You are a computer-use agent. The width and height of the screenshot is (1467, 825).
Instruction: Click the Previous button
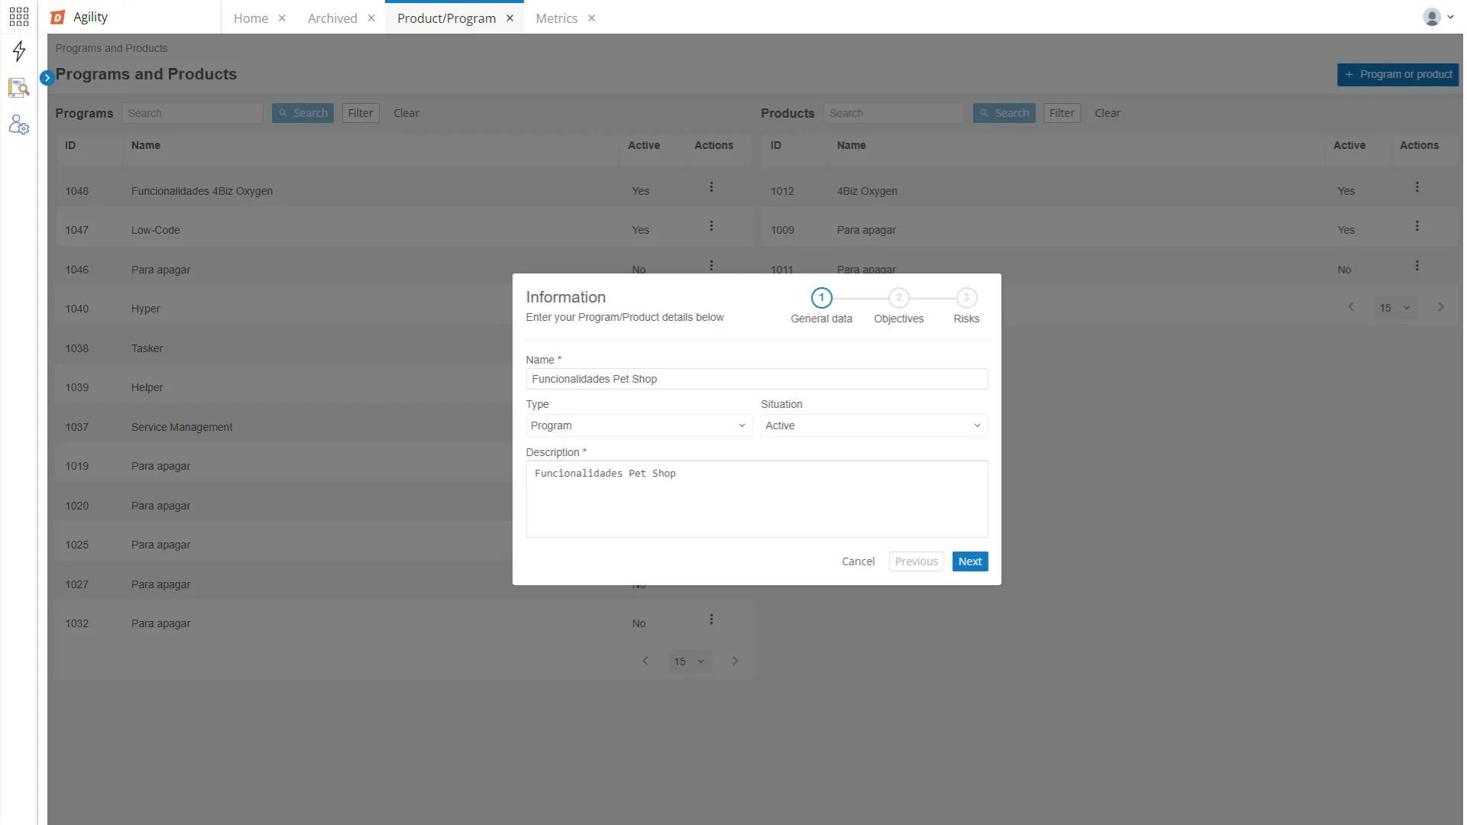(x=916, y=561)
